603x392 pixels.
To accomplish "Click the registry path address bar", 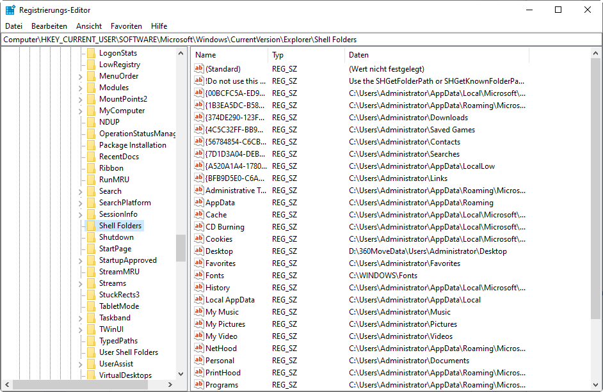I will (301, 40).
